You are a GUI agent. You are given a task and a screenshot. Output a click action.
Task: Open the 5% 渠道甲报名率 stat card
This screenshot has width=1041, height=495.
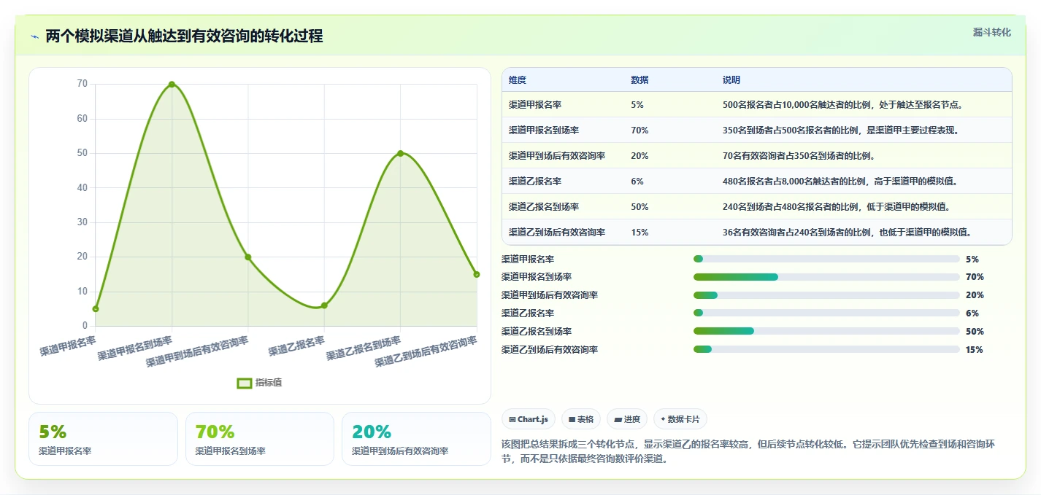(103, 439)
